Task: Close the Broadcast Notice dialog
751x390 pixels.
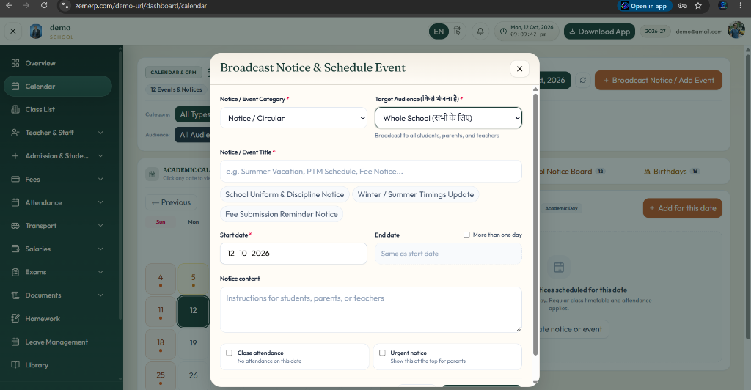Action: (519, 69)
